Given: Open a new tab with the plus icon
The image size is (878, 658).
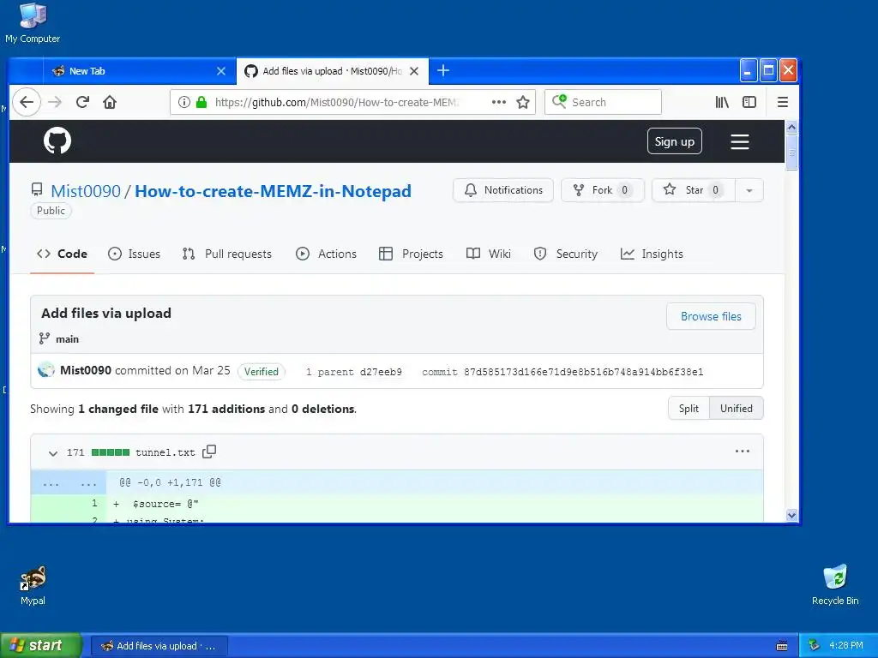Looking at the screenshot, I should click(x=443, y=70).
